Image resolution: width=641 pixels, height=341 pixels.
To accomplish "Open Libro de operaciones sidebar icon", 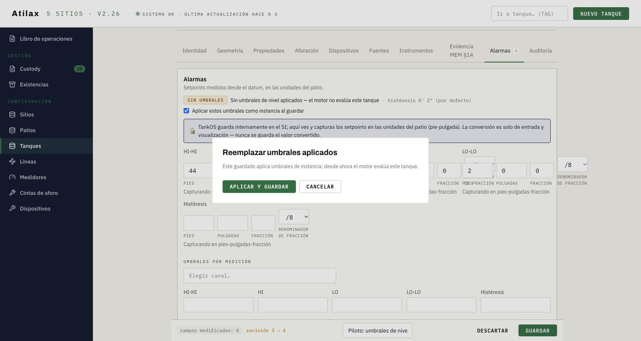I will click(12, 39).
